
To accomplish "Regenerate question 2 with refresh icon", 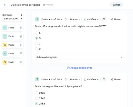I will (104, 79).
